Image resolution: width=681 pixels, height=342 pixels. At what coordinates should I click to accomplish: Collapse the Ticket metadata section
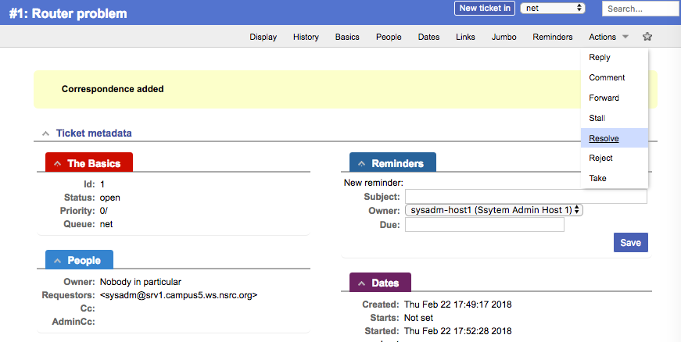coord(46,134)
